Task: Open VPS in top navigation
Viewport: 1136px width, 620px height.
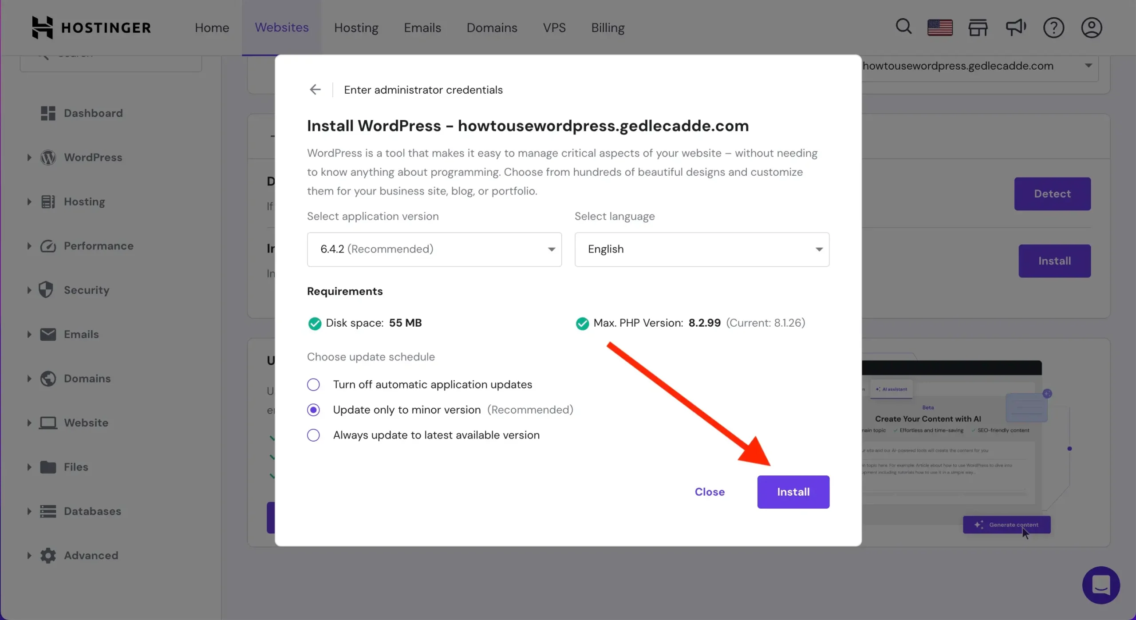Action: point(554,28)
